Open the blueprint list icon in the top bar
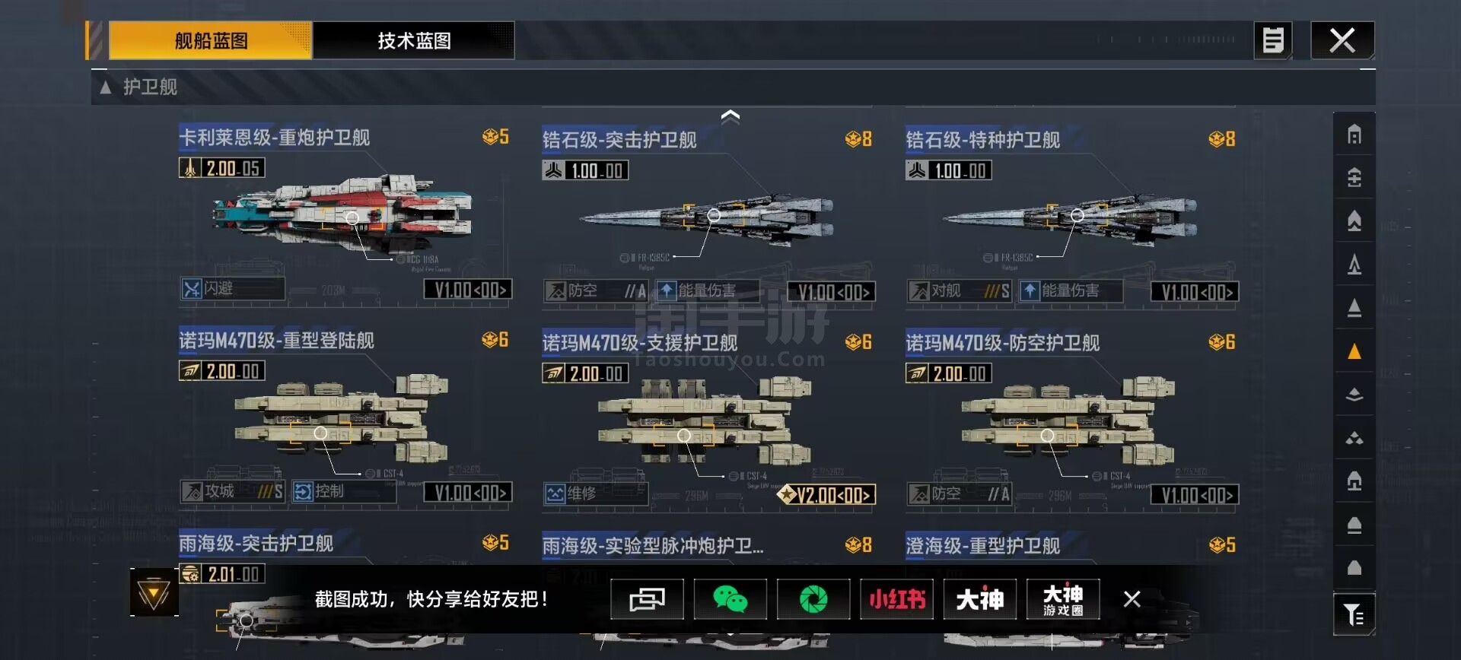The image size is (1461, 660). click(1273, 40)
